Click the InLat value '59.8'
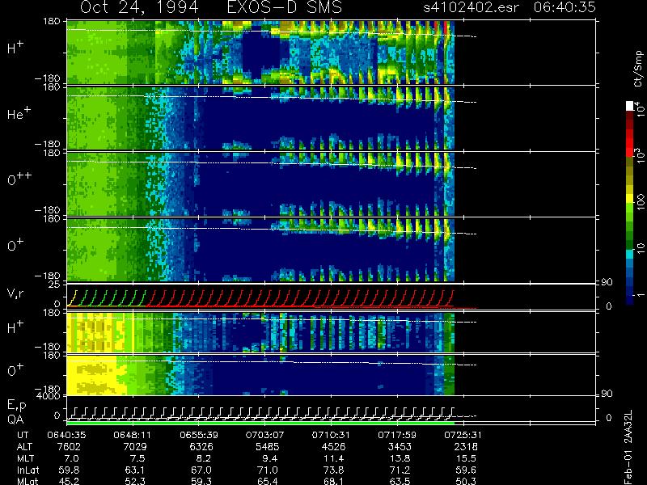This screenshot has width=647, height=485. click(x=69, y=470)
